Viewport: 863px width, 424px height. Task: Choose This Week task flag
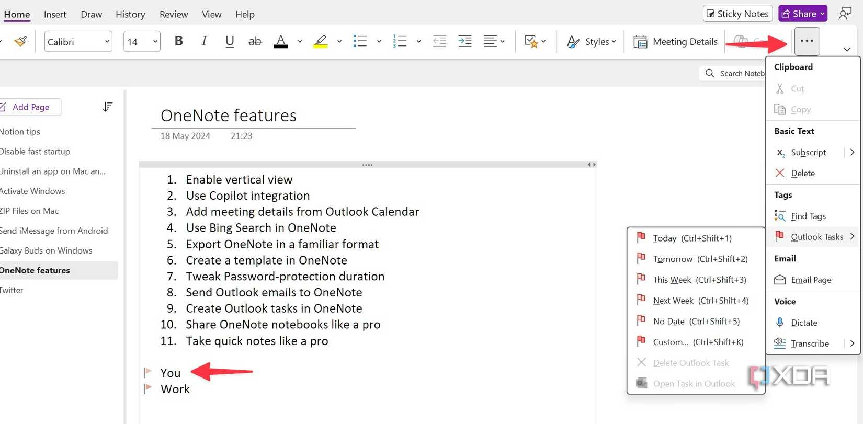pos(696,280)
